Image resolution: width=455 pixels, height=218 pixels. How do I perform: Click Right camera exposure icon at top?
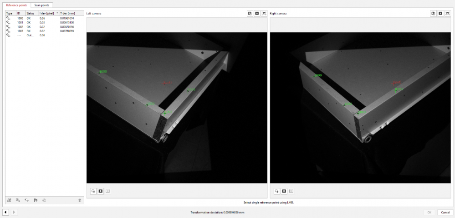tap(440, 13)
